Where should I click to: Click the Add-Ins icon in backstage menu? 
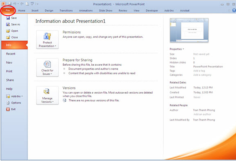point(8,96)
